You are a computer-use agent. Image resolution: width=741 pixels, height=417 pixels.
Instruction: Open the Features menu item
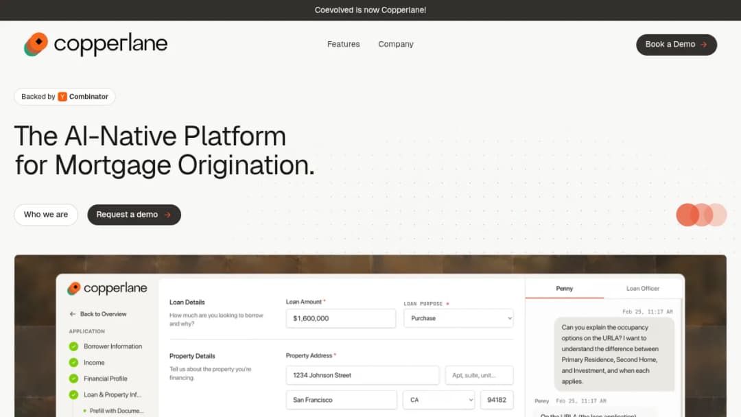tap(344, 45)
